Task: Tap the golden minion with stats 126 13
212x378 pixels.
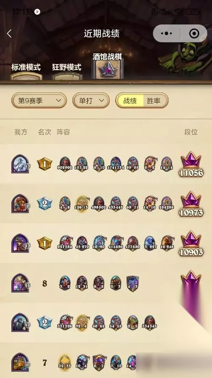Action: point(82,204)
